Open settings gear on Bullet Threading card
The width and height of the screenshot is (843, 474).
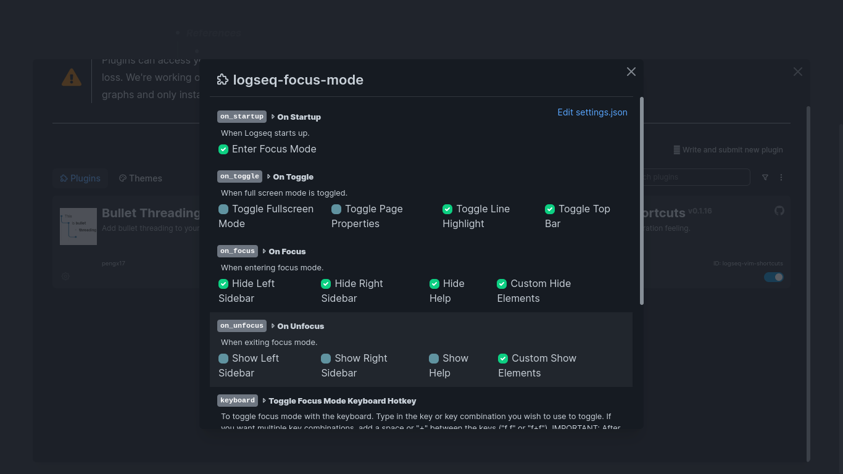click(65, 276)
